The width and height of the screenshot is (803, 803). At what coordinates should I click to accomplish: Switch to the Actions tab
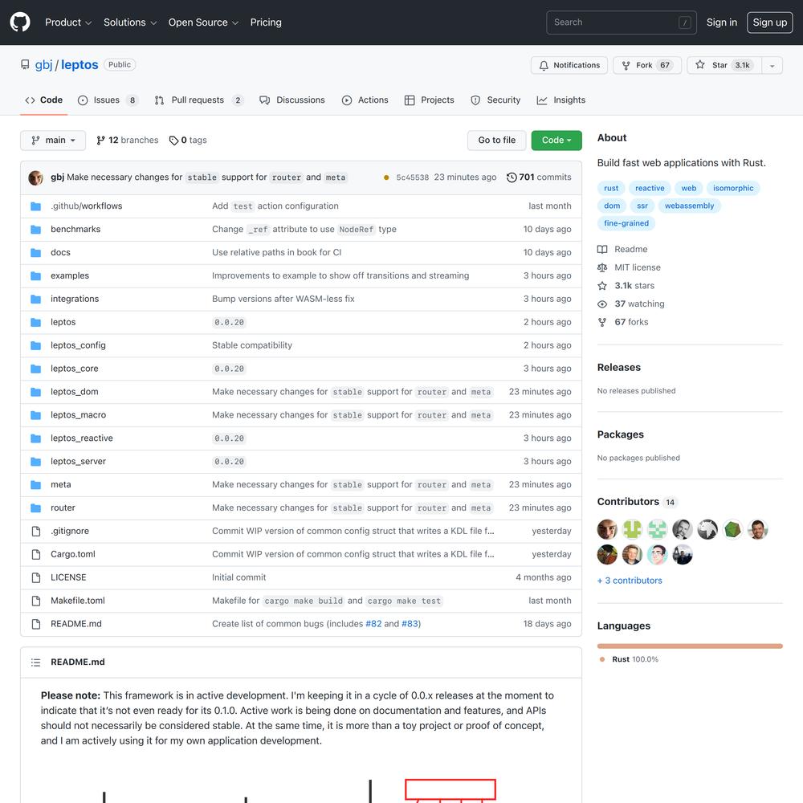(365, 100)
